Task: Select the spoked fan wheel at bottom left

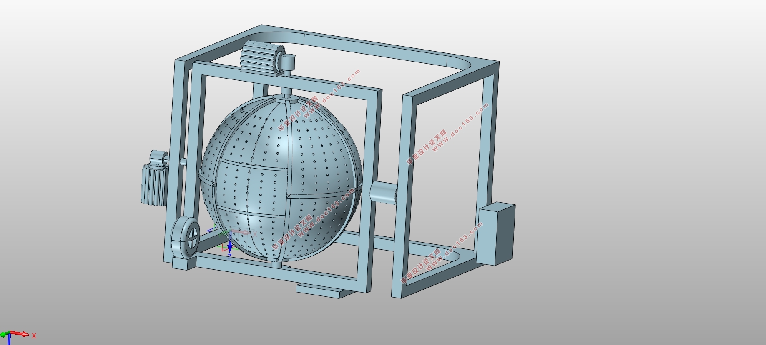Action: point(185,238)
